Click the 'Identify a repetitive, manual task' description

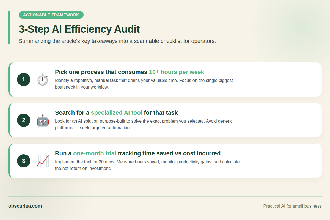[x=144, y=84]
